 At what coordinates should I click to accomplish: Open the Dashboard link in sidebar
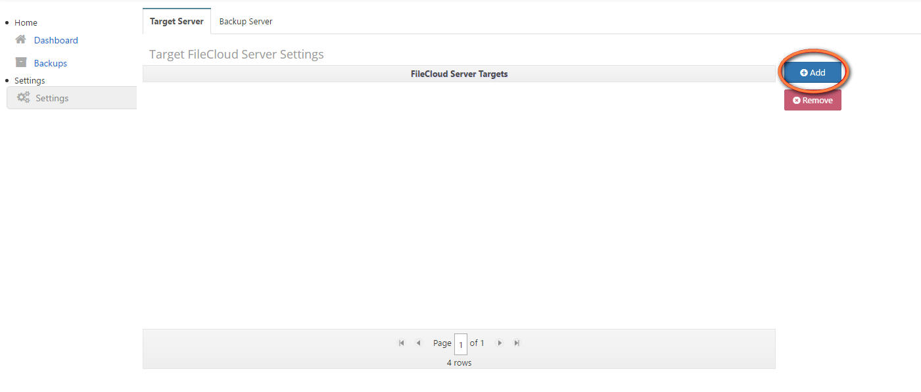pos(56,40)
